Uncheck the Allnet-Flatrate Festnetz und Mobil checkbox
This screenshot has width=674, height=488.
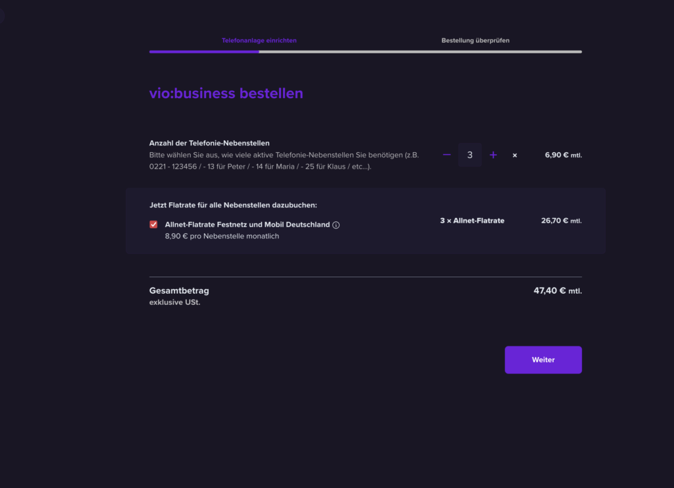[x=153, y=224]
